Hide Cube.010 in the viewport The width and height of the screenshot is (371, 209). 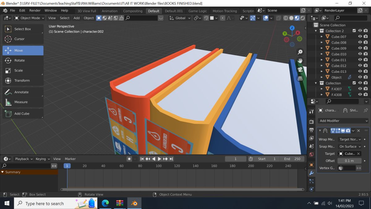coord(360,54)
